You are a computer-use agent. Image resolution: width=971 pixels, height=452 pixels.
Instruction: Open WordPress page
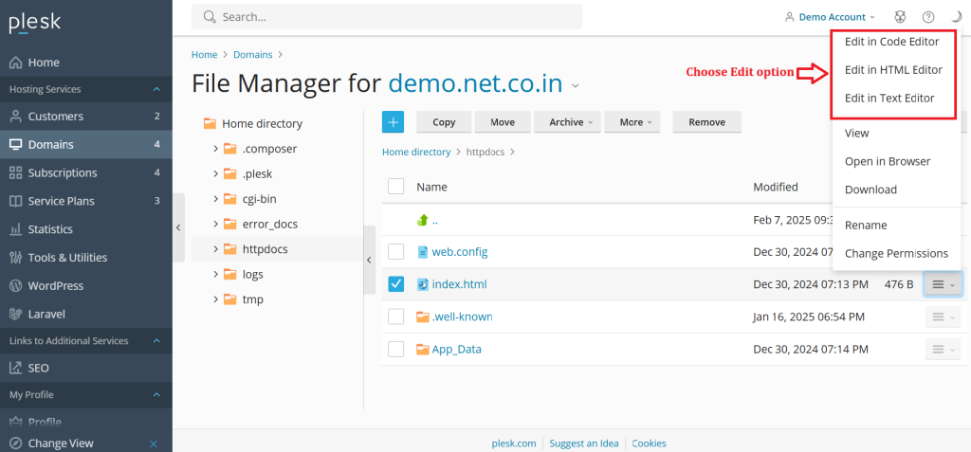(x=86, y=286)
